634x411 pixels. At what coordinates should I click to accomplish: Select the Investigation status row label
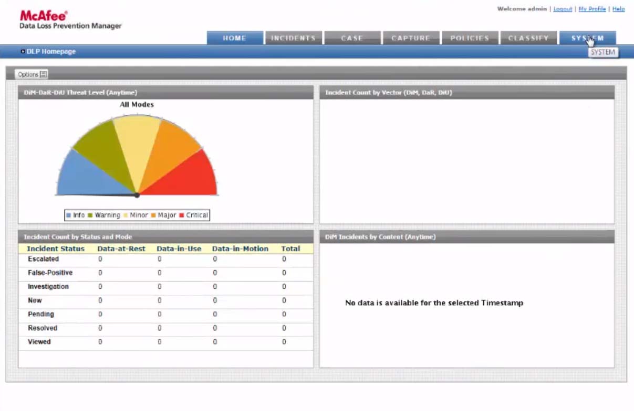point(48,287)
